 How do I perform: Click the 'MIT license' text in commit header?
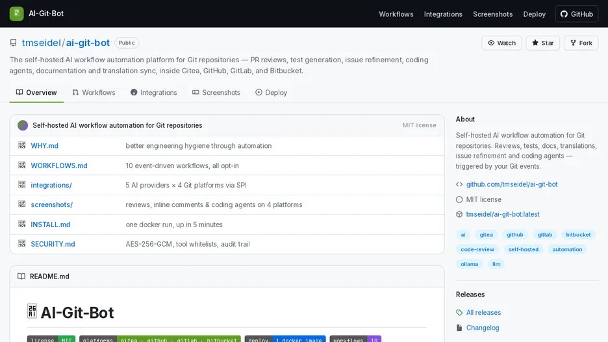(x=419, y=125)
